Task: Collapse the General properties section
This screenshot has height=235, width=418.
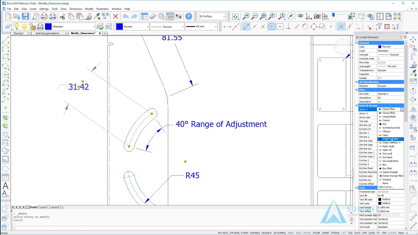Action: (x=357, y=43)
